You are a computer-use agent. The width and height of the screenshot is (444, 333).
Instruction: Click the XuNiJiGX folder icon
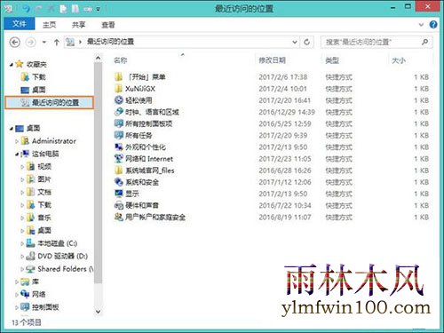point(118,89)
